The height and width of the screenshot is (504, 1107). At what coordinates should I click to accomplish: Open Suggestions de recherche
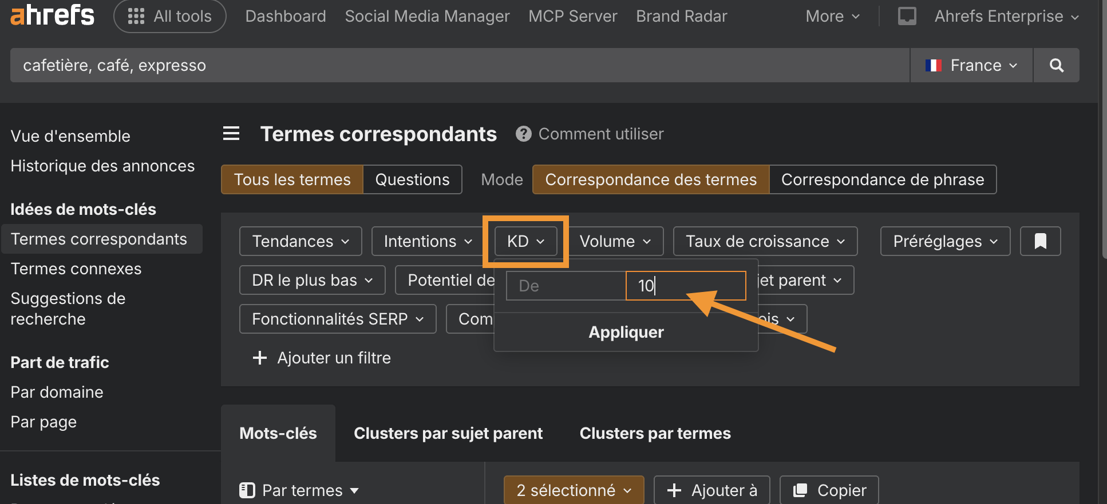tap(68, 309)
